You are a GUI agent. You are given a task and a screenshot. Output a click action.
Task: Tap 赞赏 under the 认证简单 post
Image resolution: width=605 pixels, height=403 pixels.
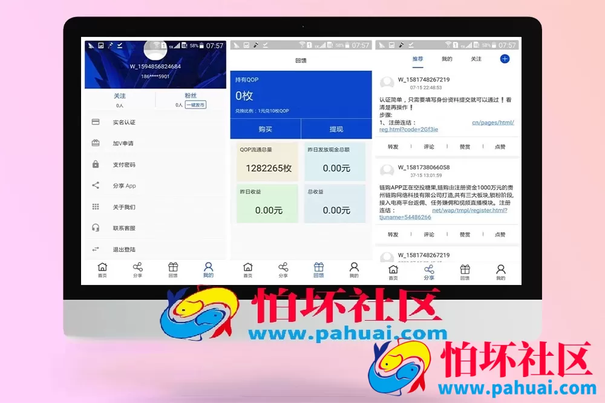(x=465, y=146)
